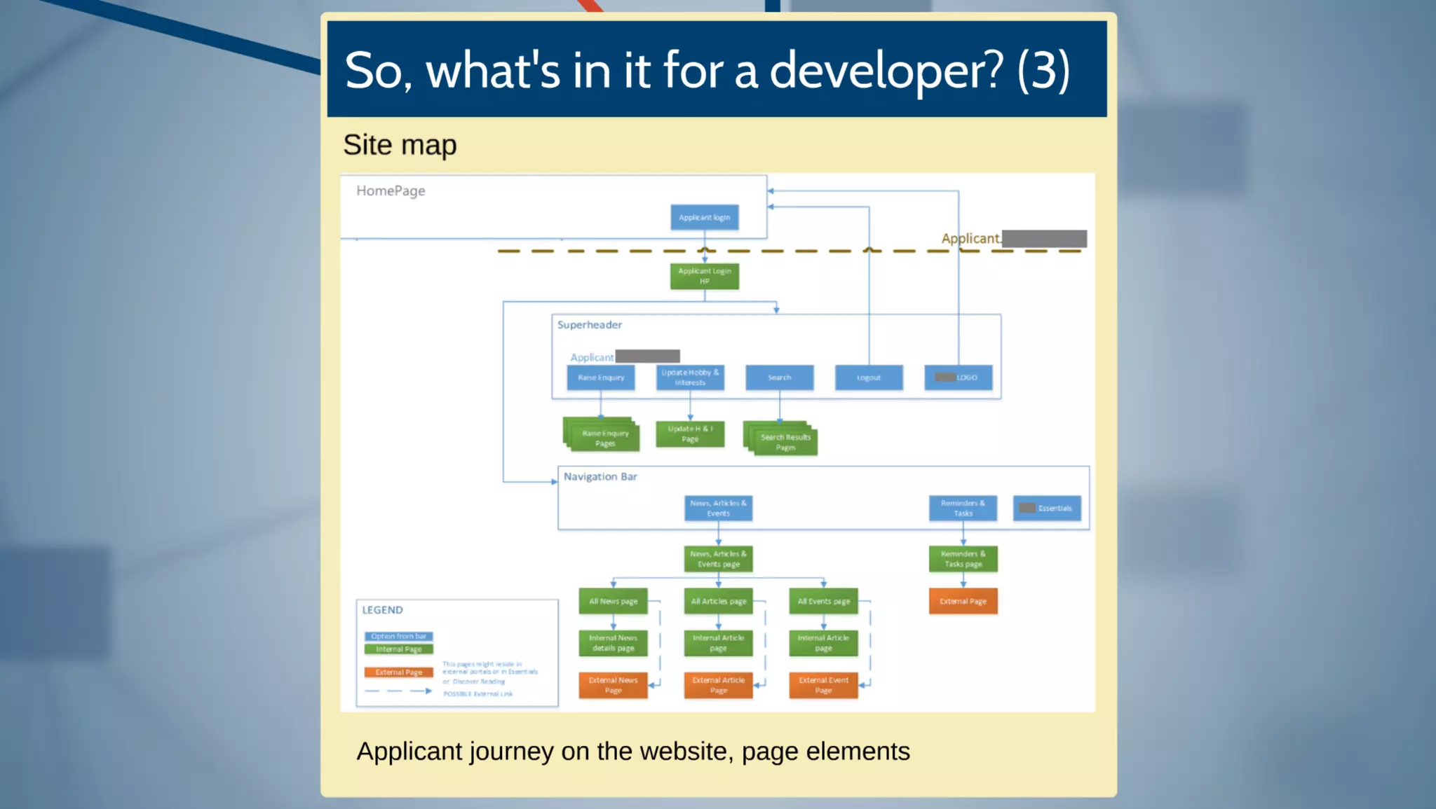Click the orange External News Page box
The height and width of the screenshot is (809, 1436).
[613, 685]
